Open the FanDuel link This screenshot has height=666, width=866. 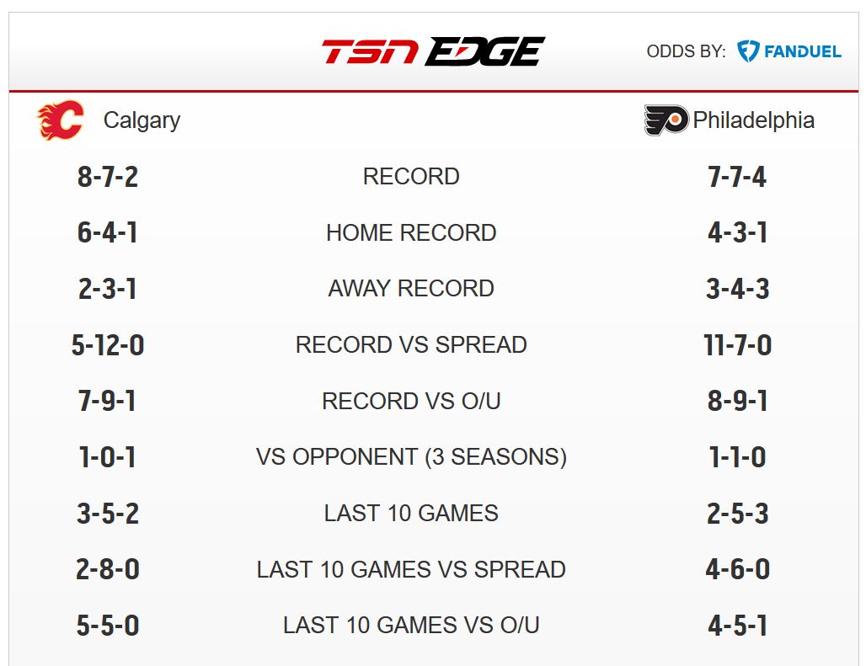click(789, 51)
